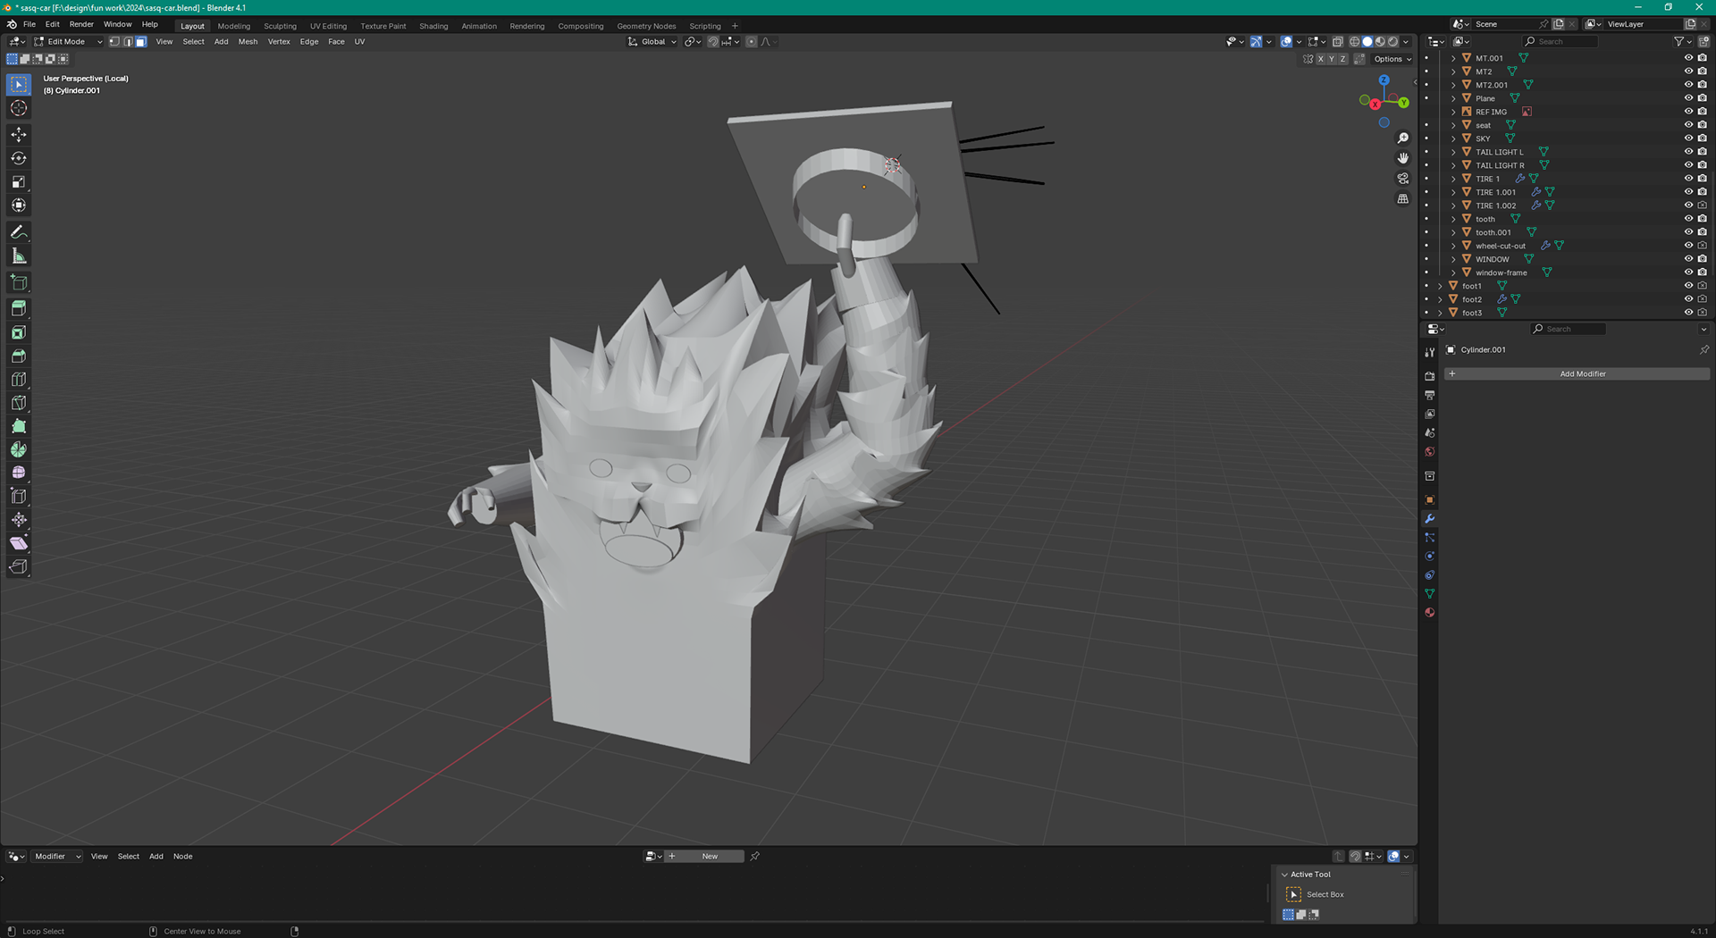Select the Edge Slide tool
The width and height of the screenshot is (1716, 938).
pyautogui.click(x=19, y=496)
